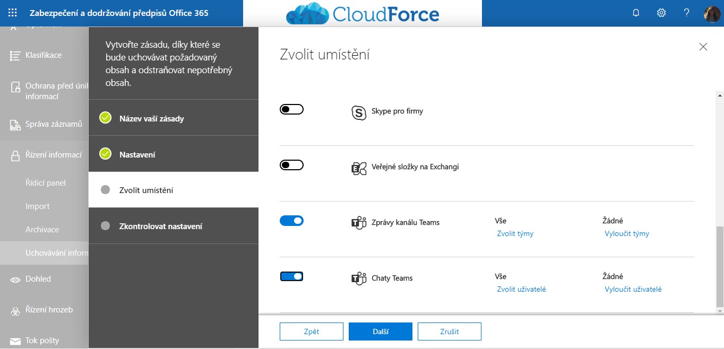Click green checkmark next to Nastavení
The width and height of the screenshot is (724, 349).
105,154
